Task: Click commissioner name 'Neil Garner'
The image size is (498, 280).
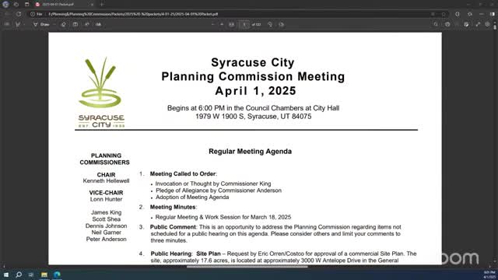Action: [x=106, y=233]
